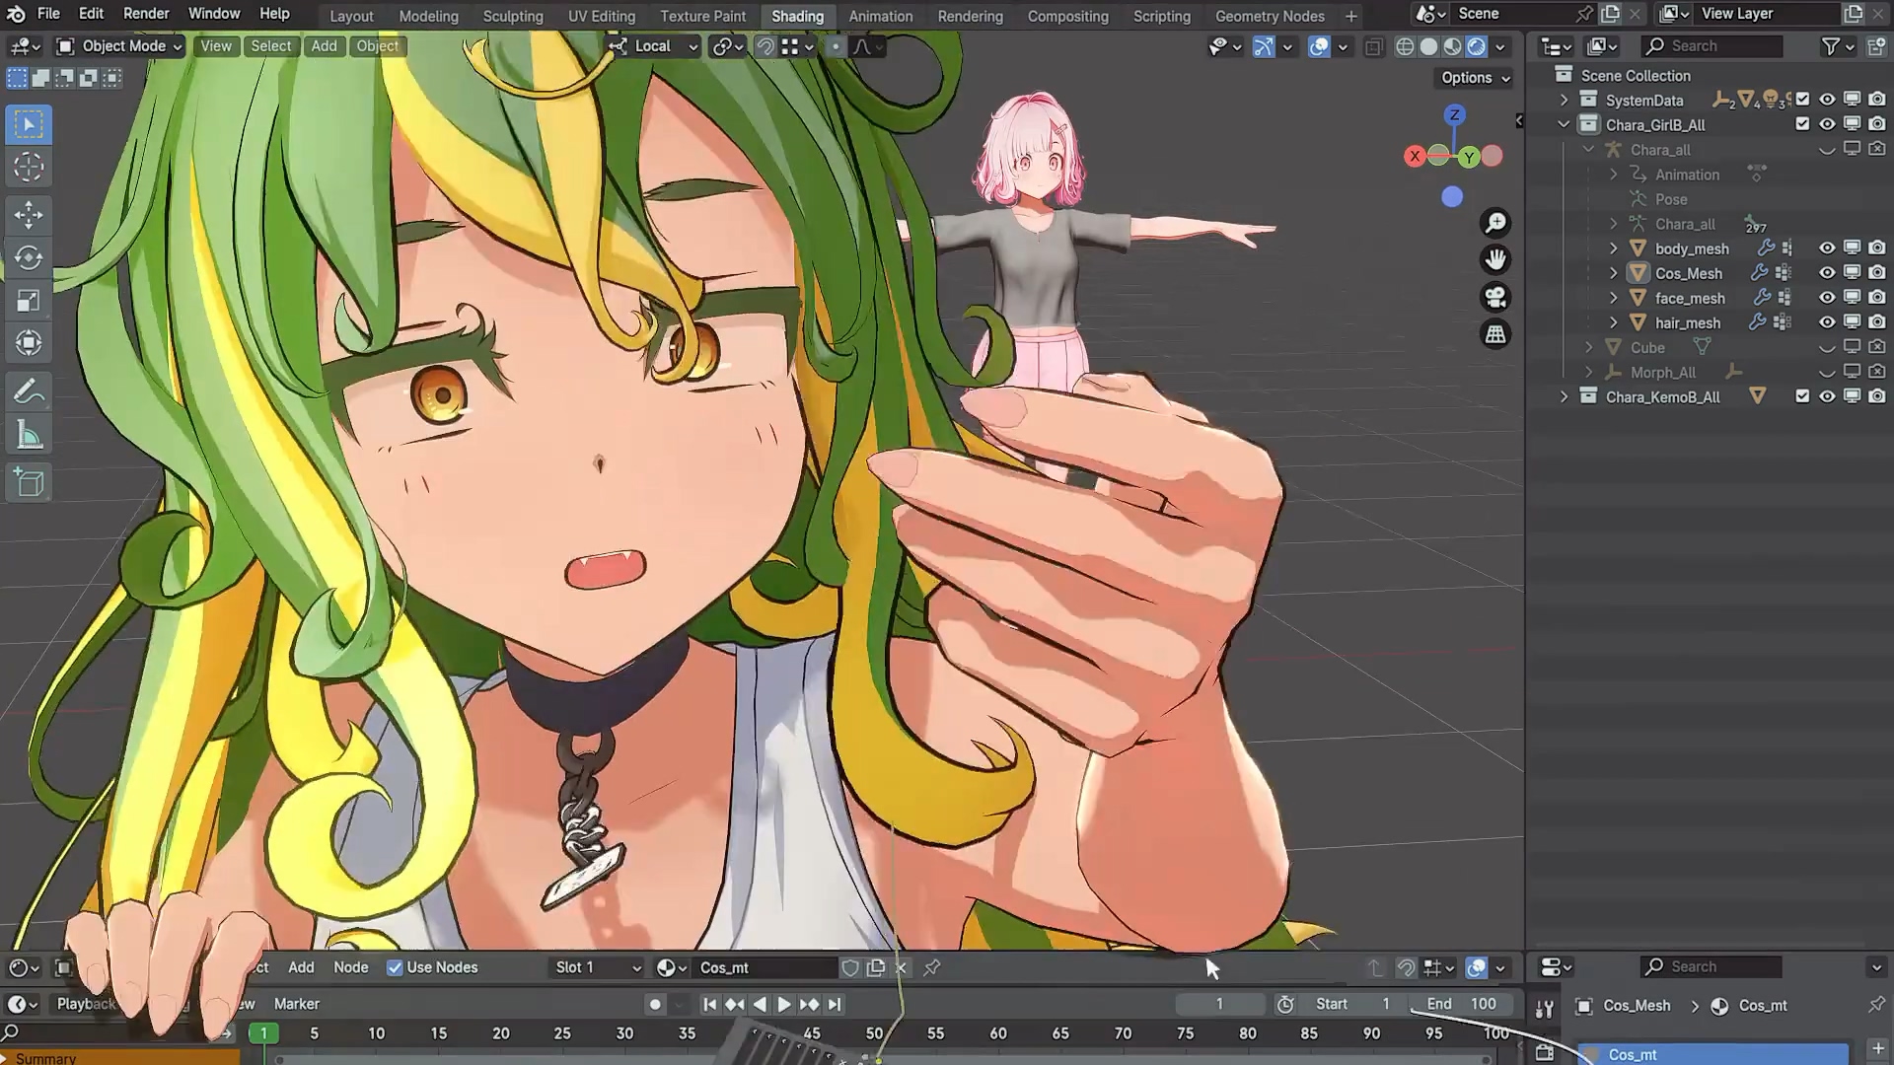This screenshot has height=1065, width=1894.
Task: Hide face_mesh with eye icon
Action: (x=1827, y=298)
